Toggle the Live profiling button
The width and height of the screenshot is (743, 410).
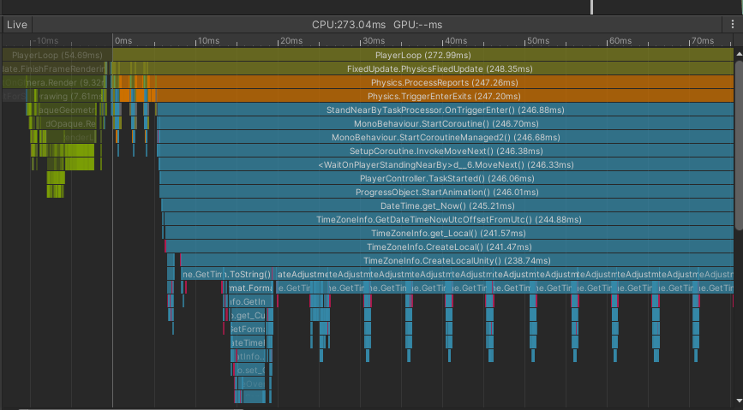17,25
